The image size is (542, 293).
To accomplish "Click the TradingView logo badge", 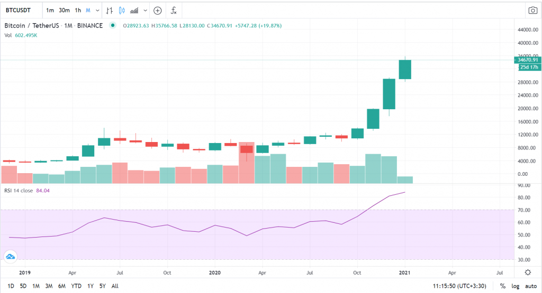I will tap(11, 257).
